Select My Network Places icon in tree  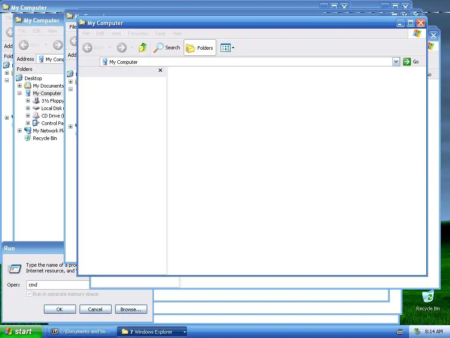point(28,130)
